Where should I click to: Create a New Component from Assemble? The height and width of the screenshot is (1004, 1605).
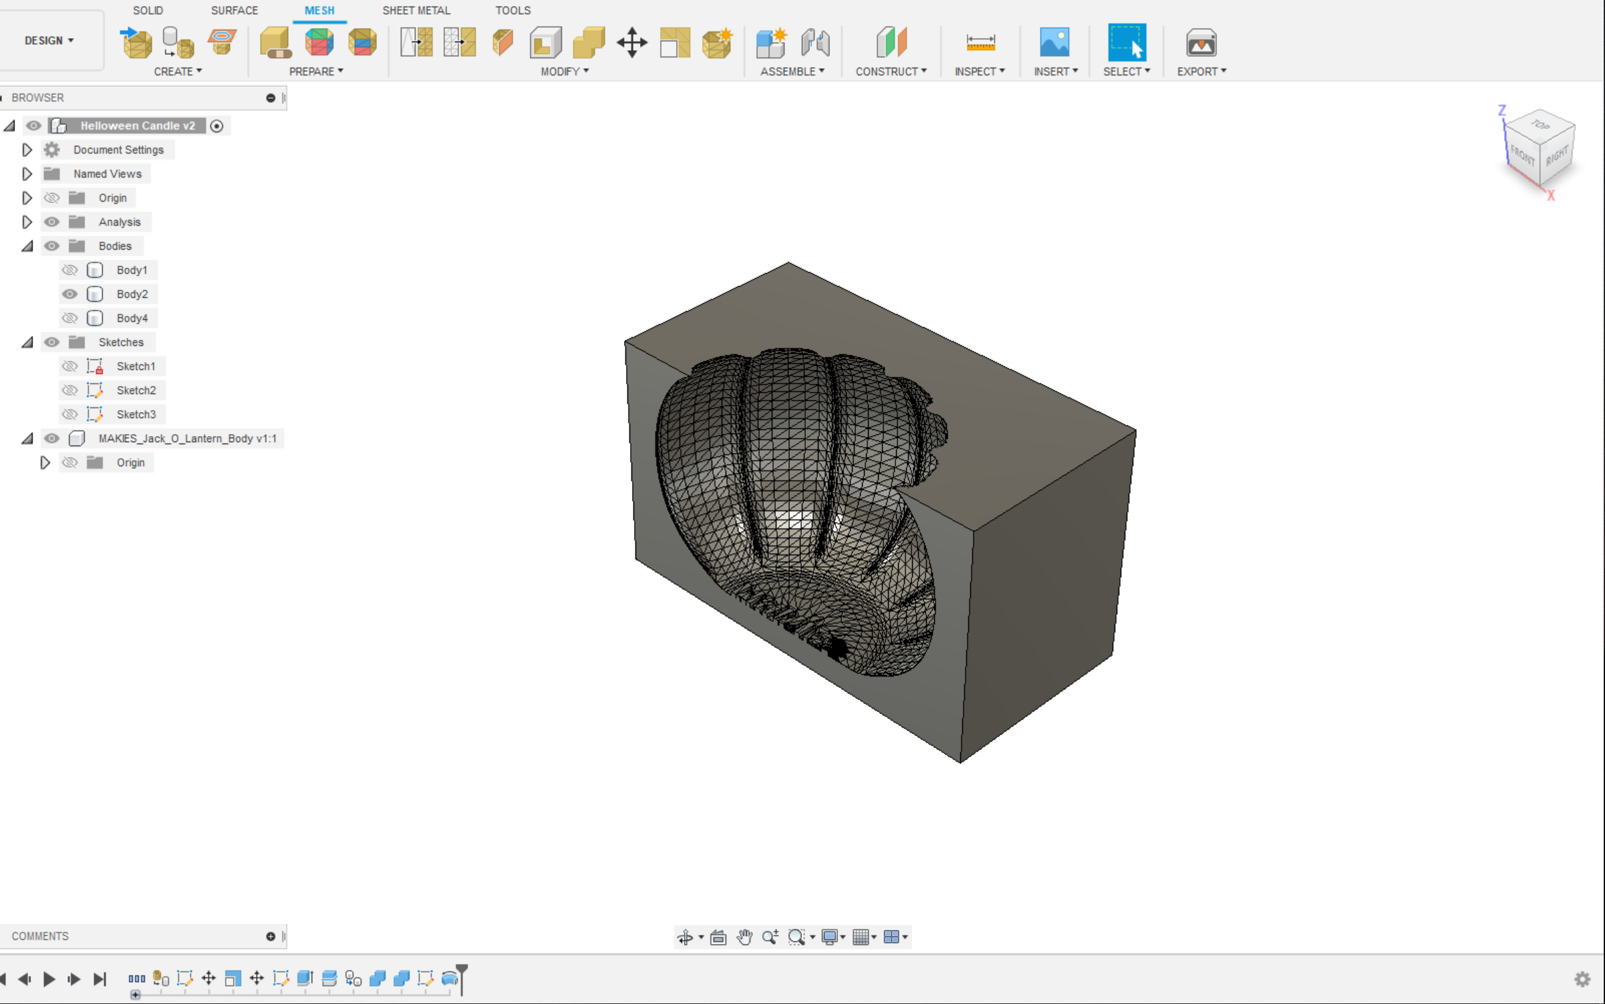point(771,43)
